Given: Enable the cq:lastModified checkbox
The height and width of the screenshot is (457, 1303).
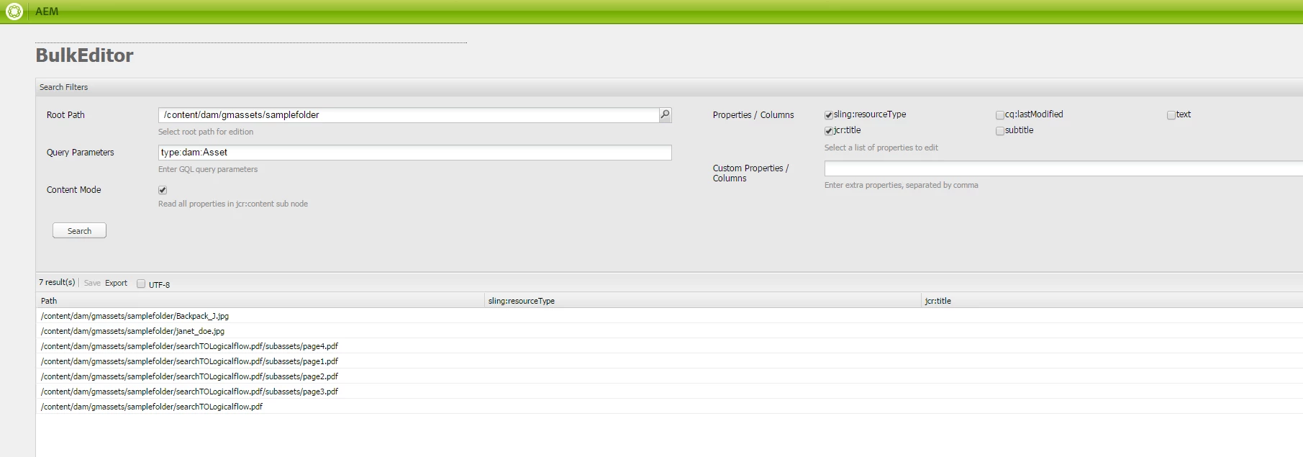Looking at the screenshot, I should click(x=999, y=115).
